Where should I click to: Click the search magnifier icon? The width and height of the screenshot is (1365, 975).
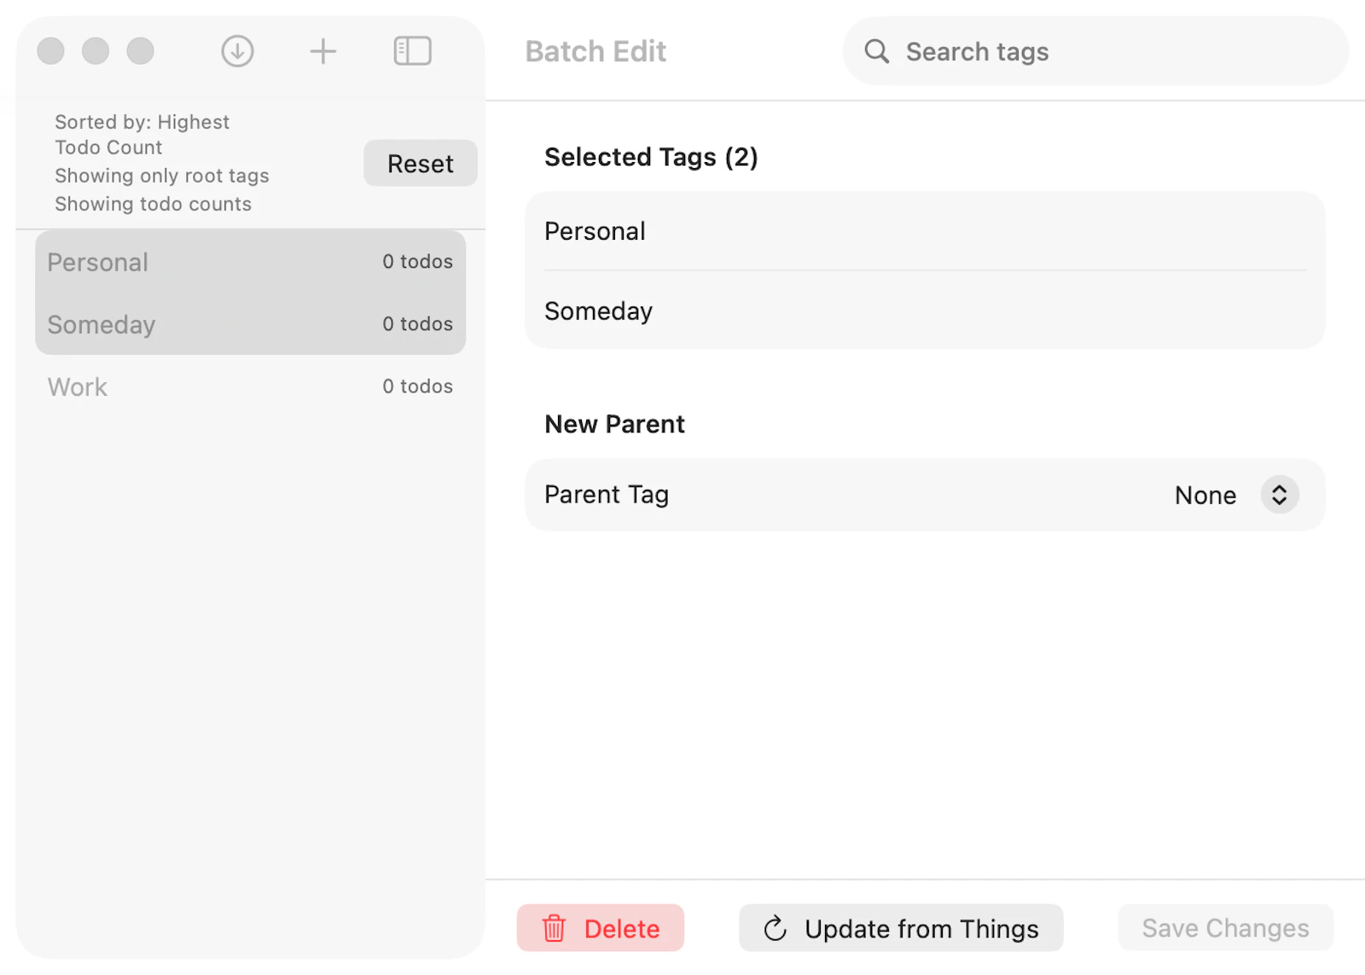click(x=876, y=51)
